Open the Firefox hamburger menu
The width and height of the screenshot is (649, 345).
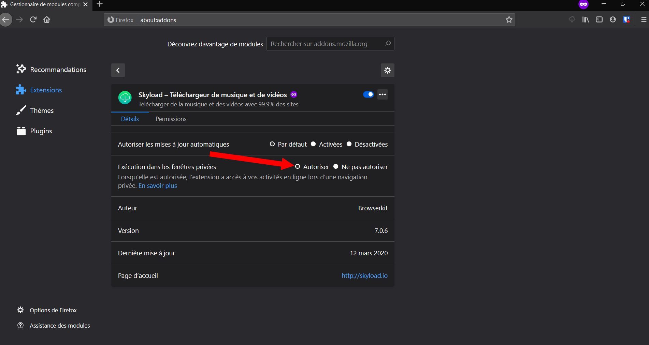pyautogui.click(x=644, y=19)
